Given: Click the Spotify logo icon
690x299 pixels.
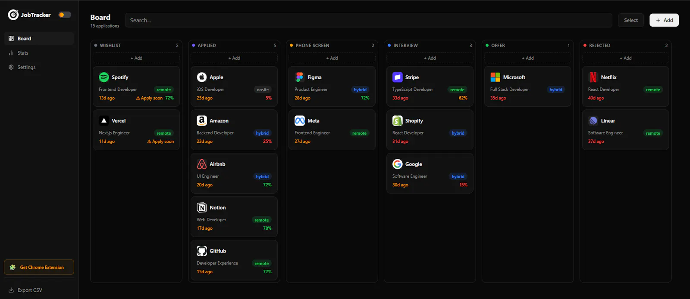Looking at the screenshot, I should tap(104, 77).
